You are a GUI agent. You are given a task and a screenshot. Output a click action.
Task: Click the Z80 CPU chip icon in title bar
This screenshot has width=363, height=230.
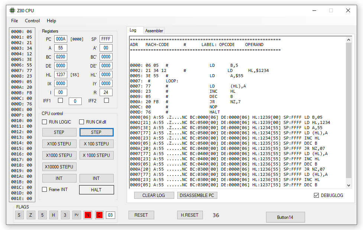(x=12, y=10)
